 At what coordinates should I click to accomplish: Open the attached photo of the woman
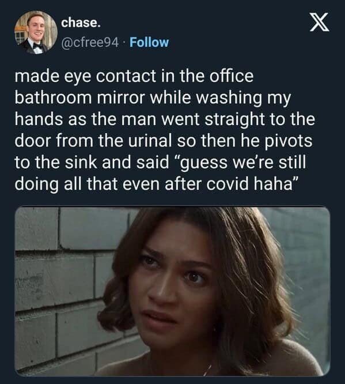pyautogui.click(x=172, y=291)
